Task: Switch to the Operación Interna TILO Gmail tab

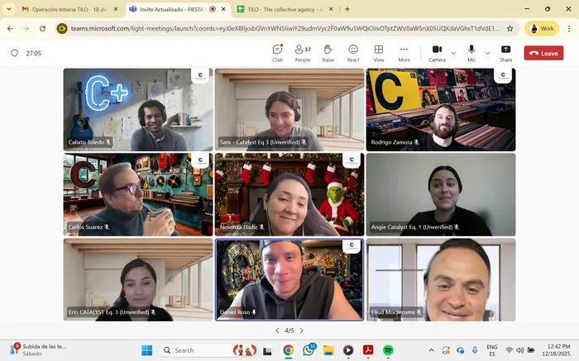Action: tap(69, 9)
